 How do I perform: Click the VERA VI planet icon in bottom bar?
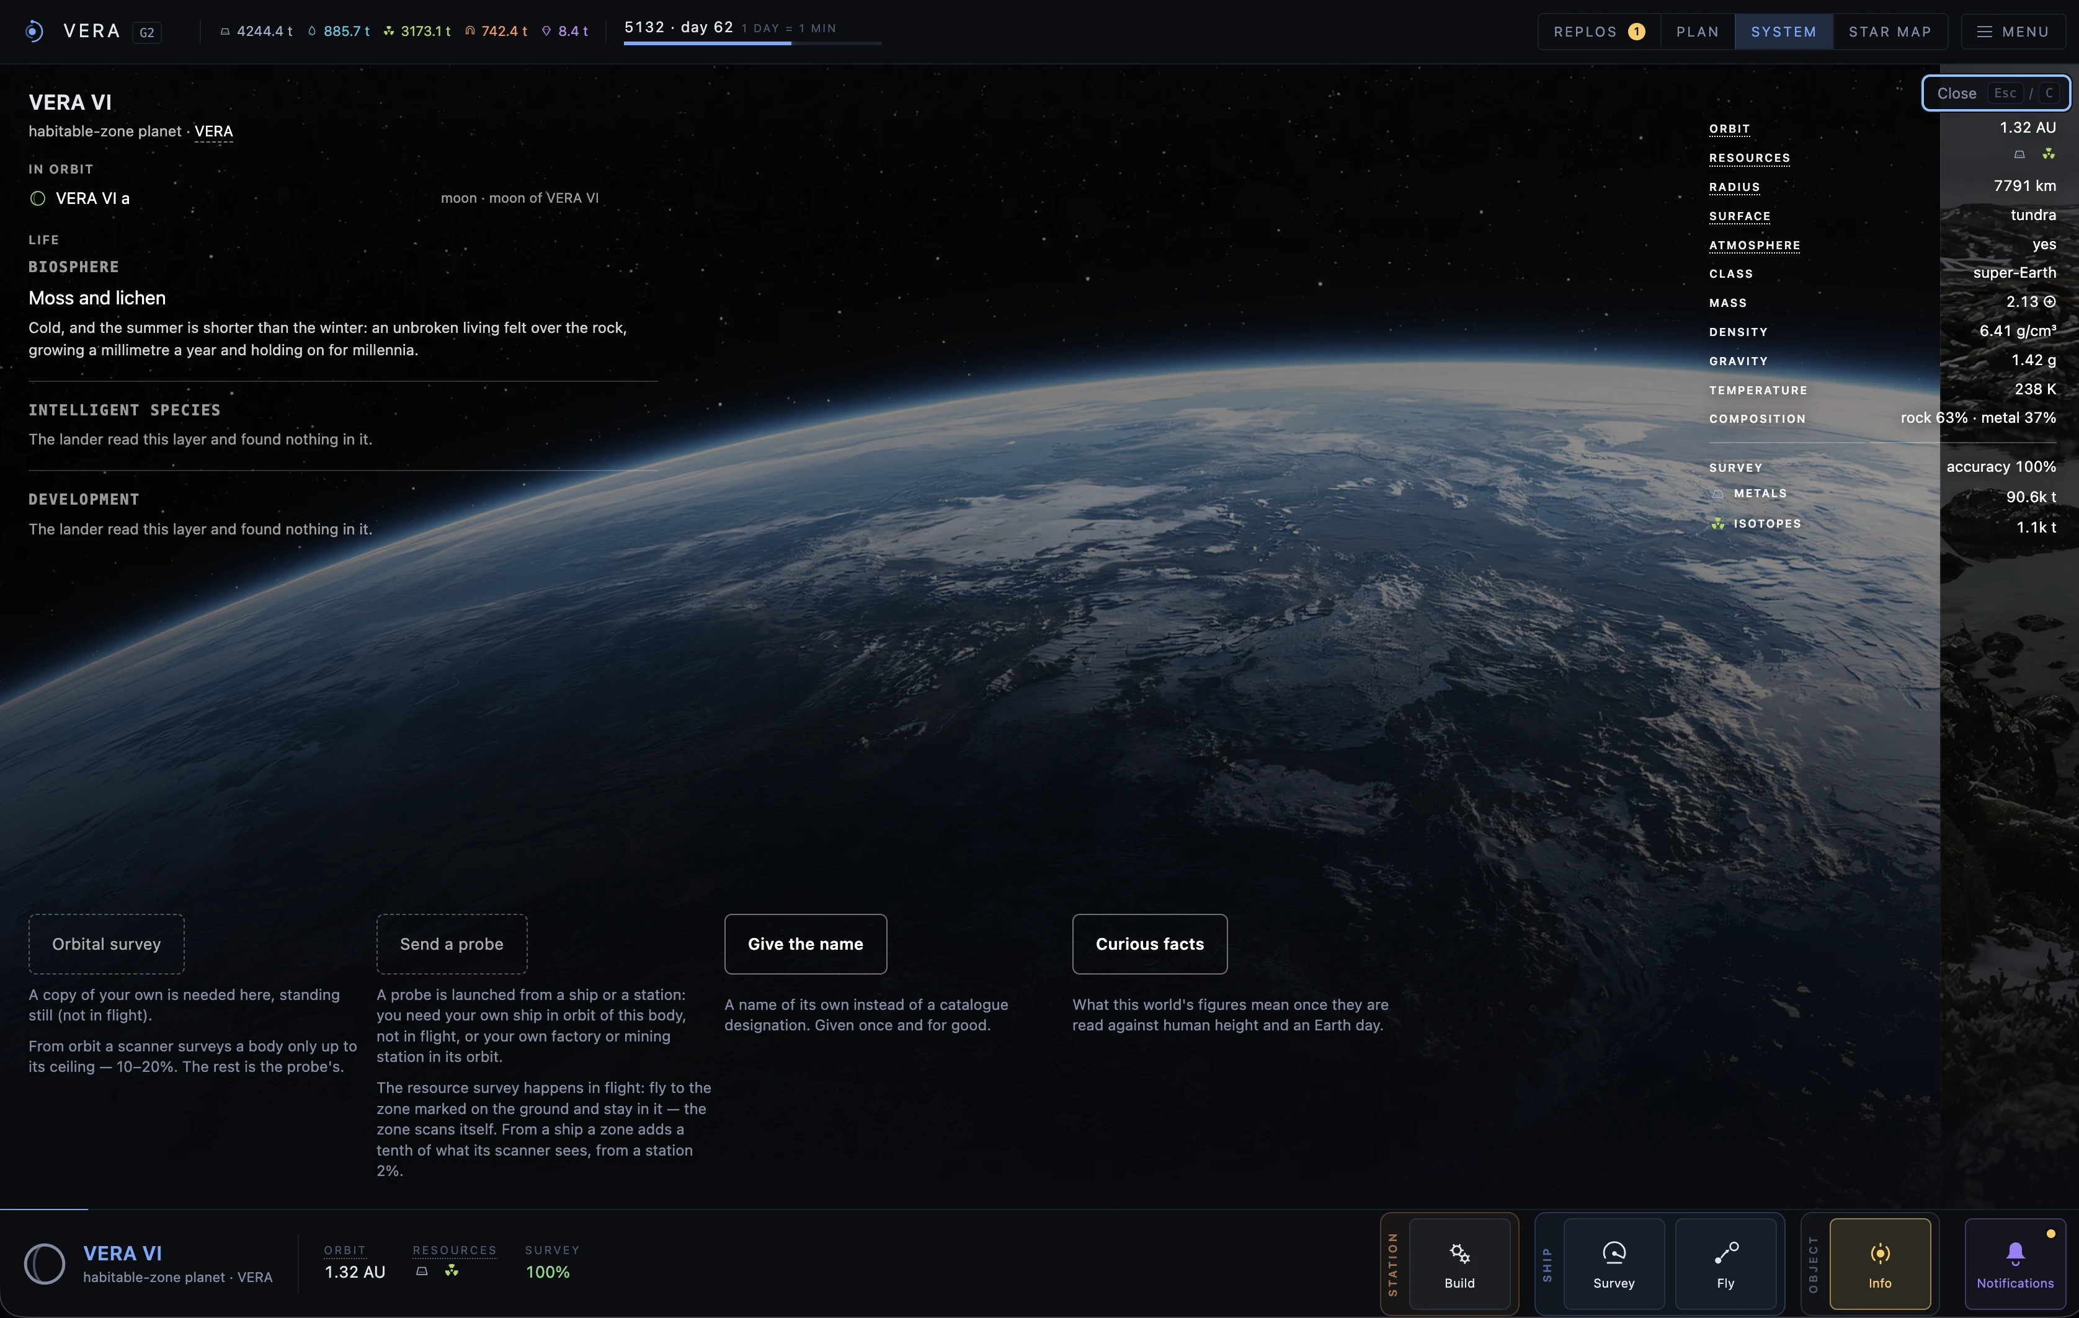(45, 1263)
